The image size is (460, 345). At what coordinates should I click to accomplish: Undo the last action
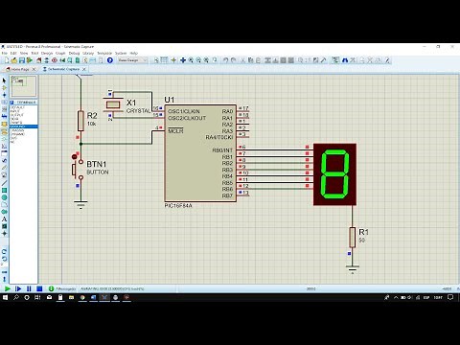226,60
